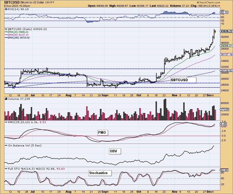The width and height of the screenshot is (233, 194).
Task: Click the 'PMO(35,20,10) 6.36, 5.53' label
Action: tap(27, 122)
